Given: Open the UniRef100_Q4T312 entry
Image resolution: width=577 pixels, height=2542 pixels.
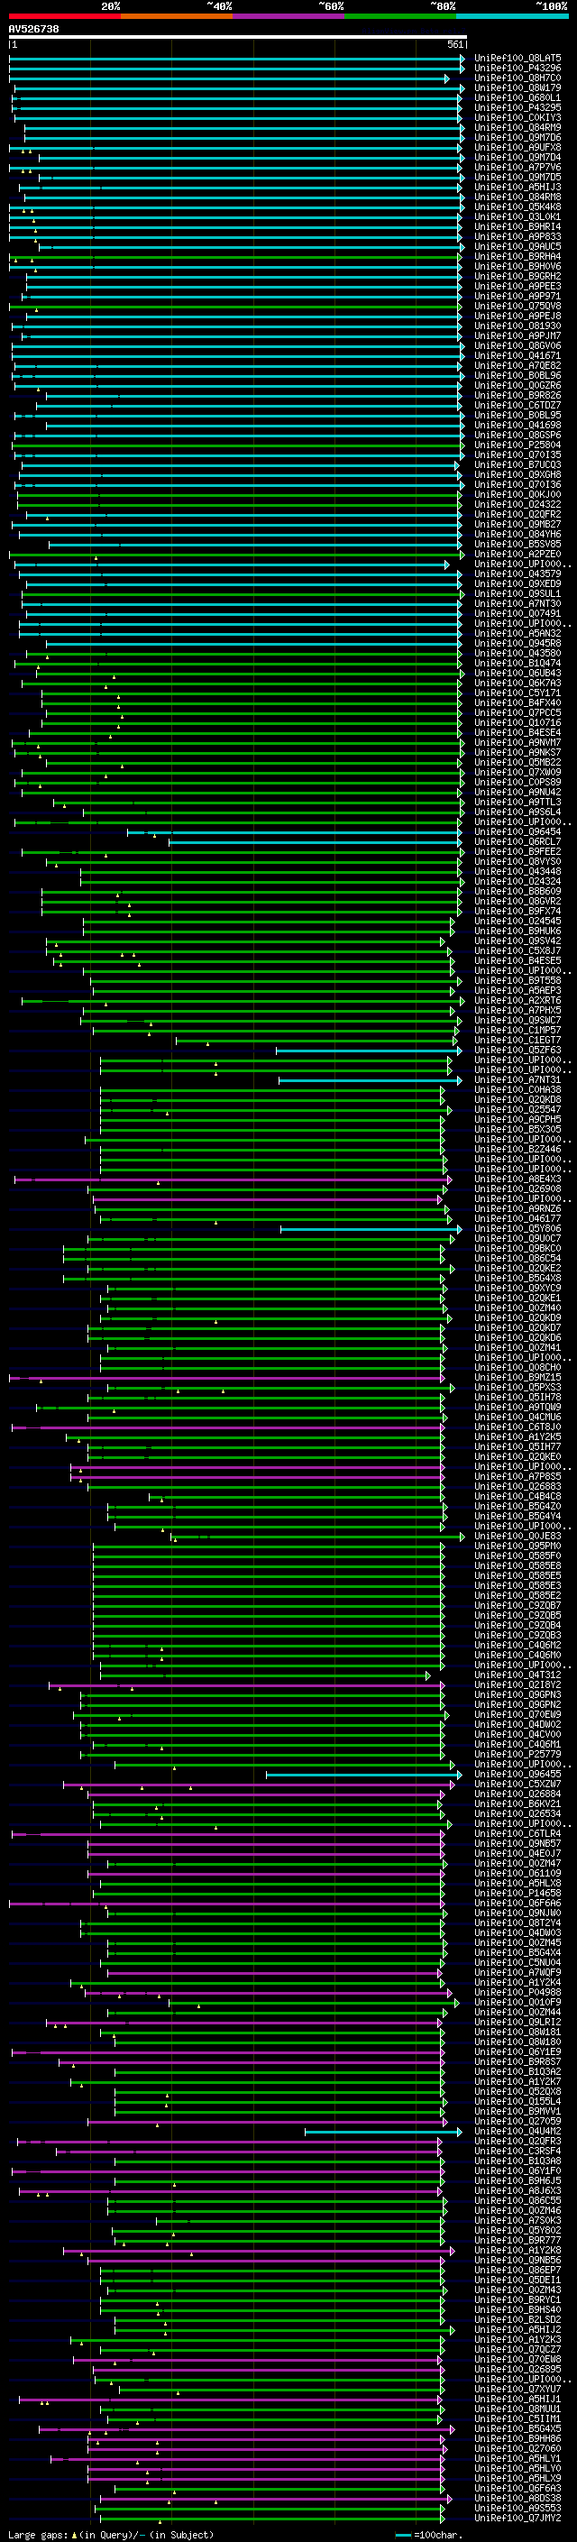Looking at the screenshot, I should click(517, 1675).
